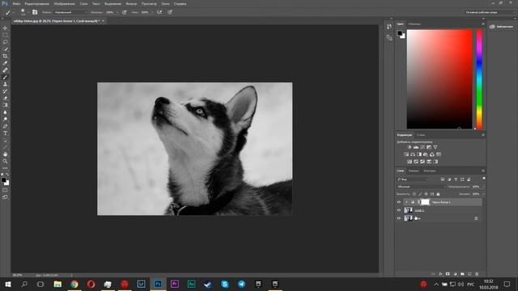Add layer mask at Layers panel bottom
518x291 pixels.
click(x=448, y=274)
